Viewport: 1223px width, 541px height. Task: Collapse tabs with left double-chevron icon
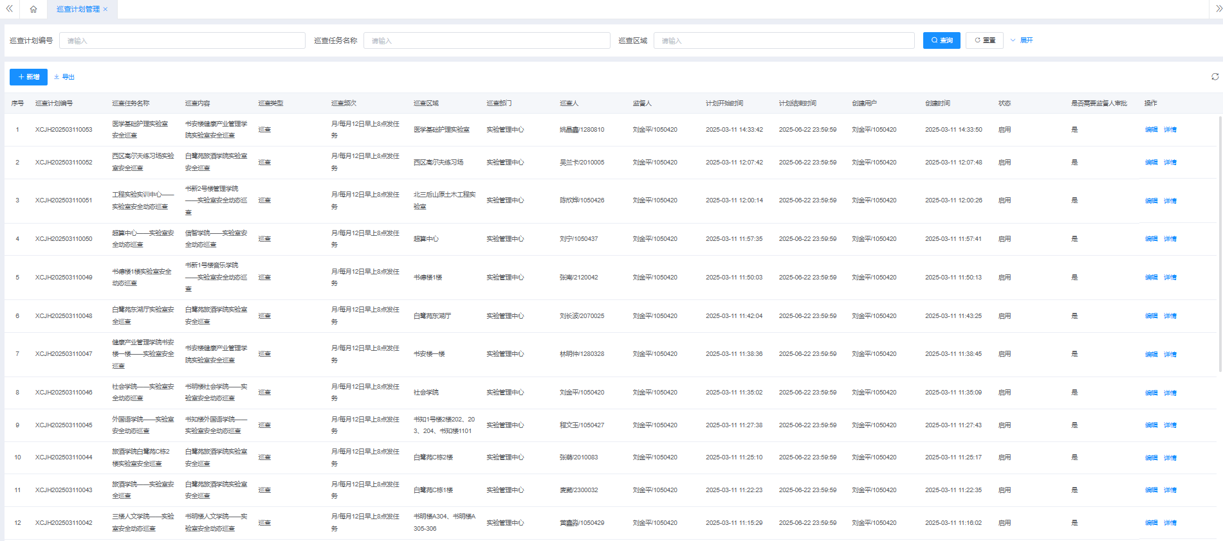point(9,9)
